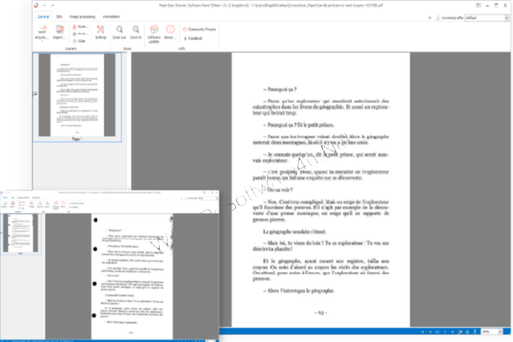Open the Annotations ribbon tab

pyautogui.click(x=111, y=16)
